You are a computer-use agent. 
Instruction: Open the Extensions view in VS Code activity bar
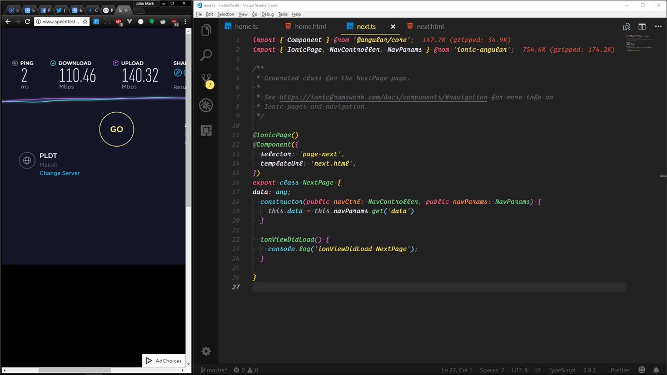tap(206, 131)
